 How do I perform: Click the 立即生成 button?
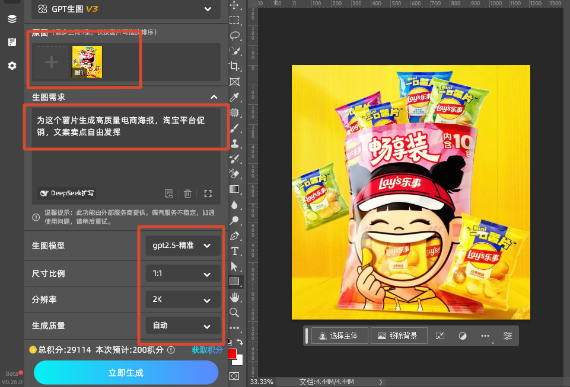point(126,372)
